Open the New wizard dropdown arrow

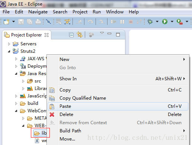[13, 22]
